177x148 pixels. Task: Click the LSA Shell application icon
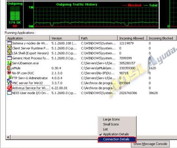point(9,53)
